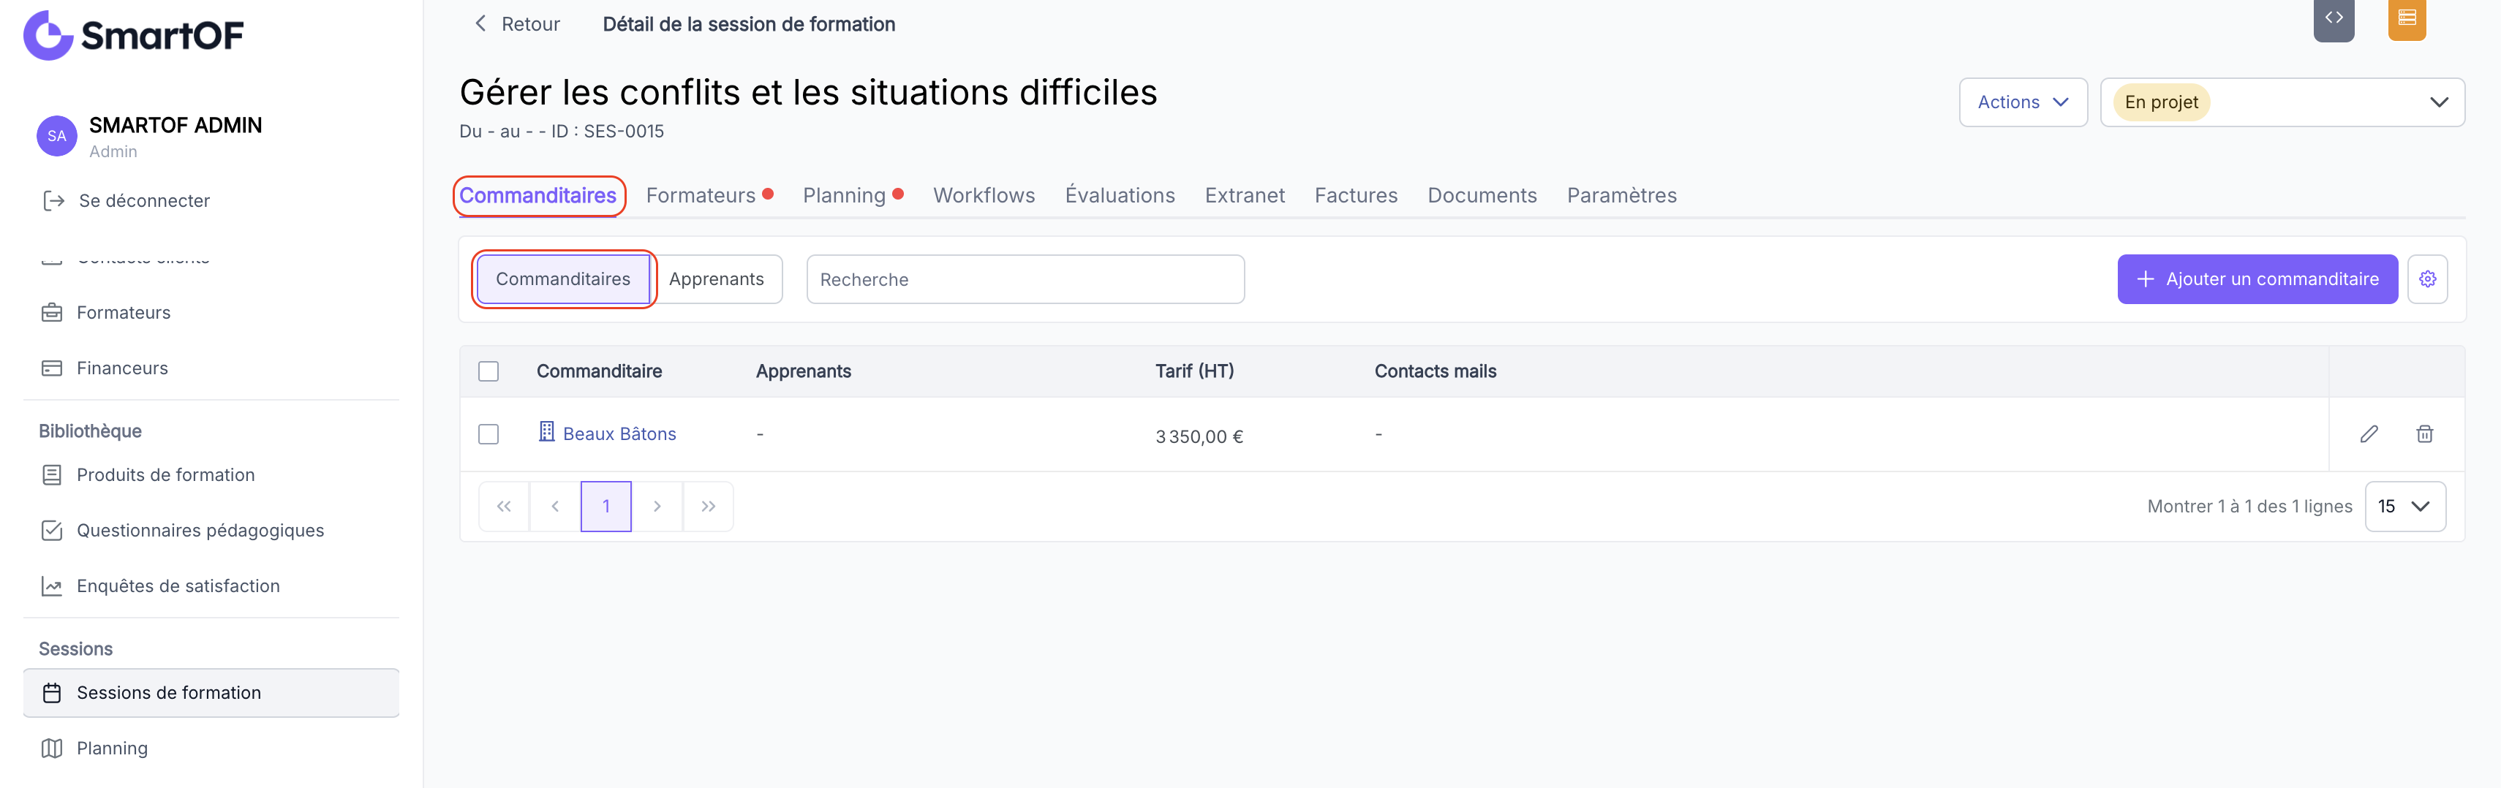Screen dimensions: 2501x788
Task: Open table settings gear icon
Action: coord(2427,279)
